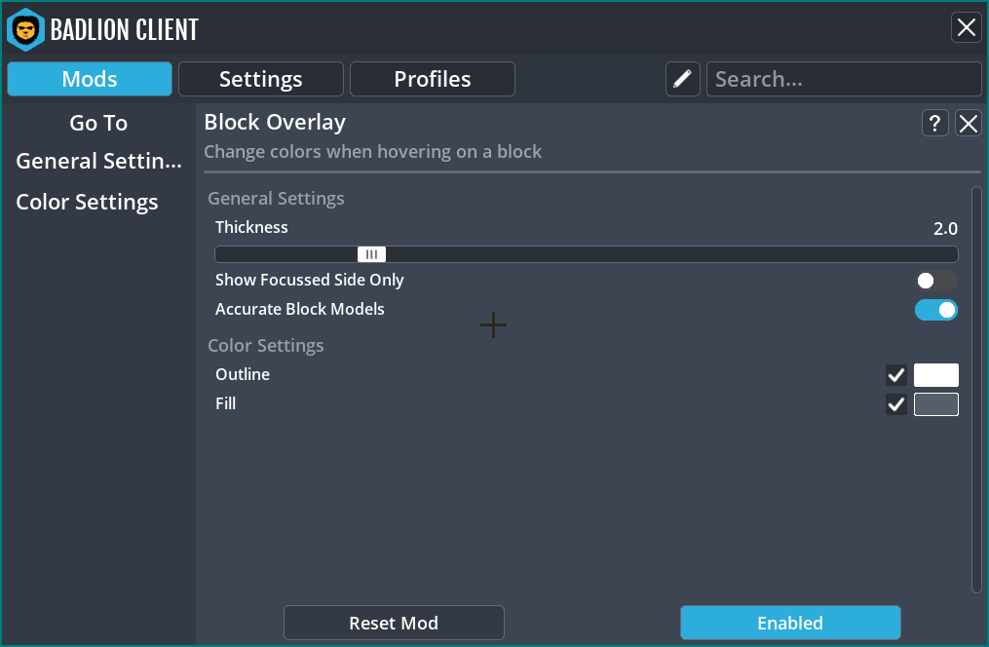Click the Thickness value 2.0
Viewport: 989px width, 647px height.
pos(945,229)
